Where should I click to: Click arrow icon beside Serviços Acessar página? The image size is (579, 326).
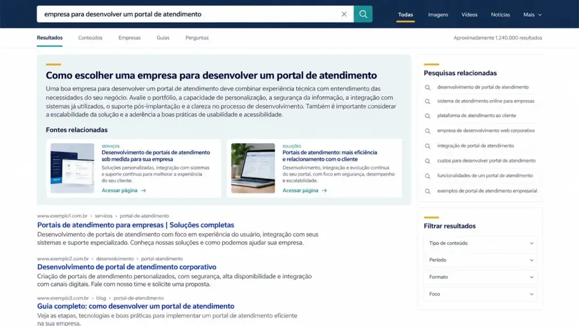point(144,191)
